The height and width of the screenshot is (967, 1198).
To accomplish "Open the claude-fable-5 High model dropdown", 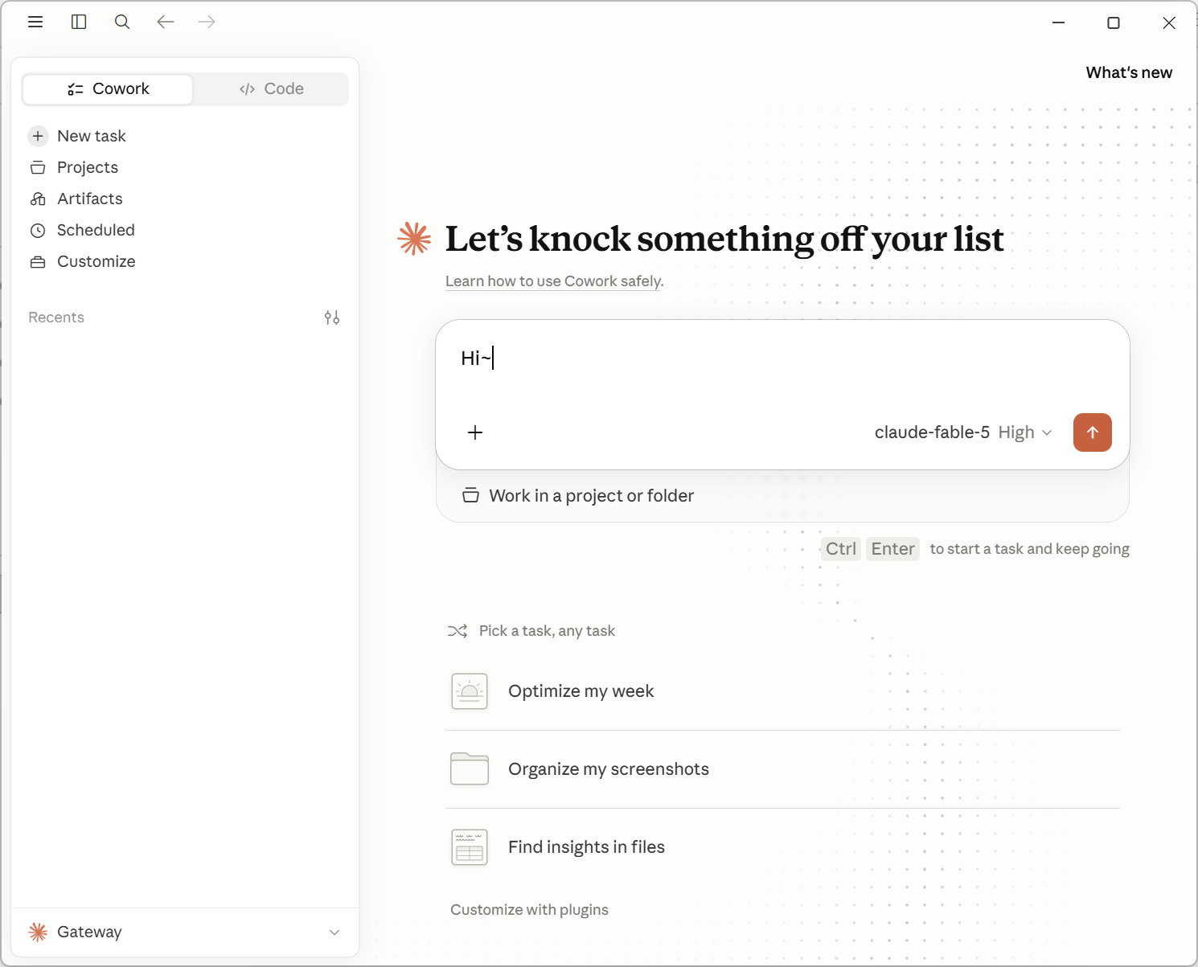I will pos(963,432).
